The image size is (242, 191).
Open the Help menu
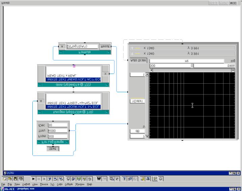[x=89, y=184]
